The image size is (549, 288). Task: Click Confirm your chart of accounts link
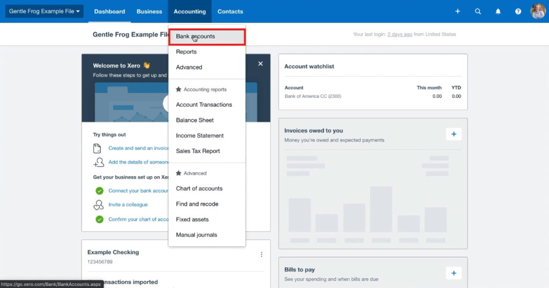(138, 219)
